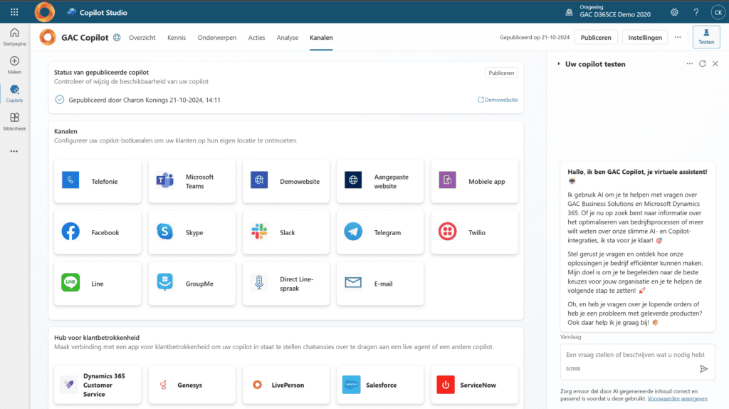Viewport: 729px width, 409px height.
Task: Select the Telefonie channel
Action: click(98, 181)
